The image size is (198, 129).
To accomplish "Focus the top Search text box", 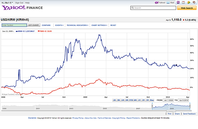I will [x=153, y=8].
